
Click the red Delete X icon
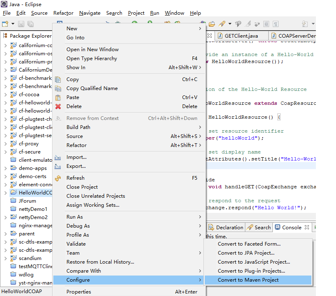[58, 106]
